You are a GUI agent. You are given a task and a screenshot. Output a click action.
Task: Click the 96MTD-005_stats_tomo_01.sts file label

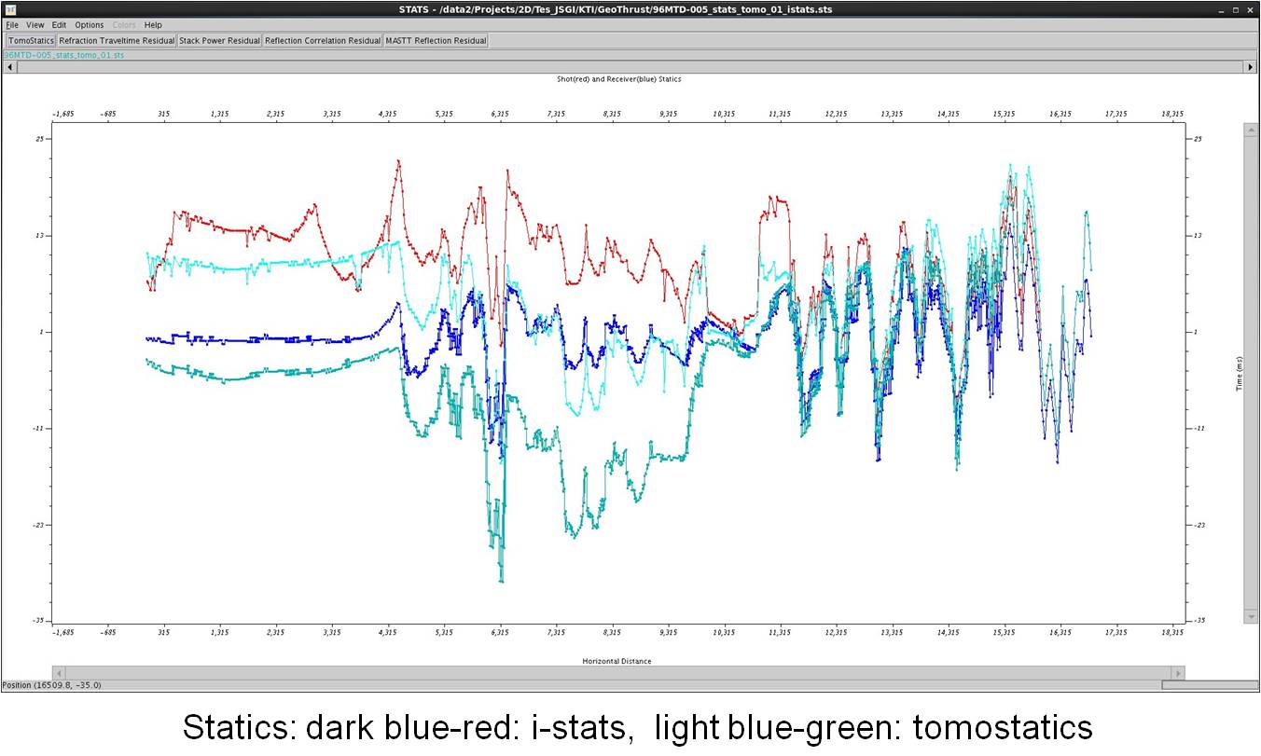tap(64, 55)
